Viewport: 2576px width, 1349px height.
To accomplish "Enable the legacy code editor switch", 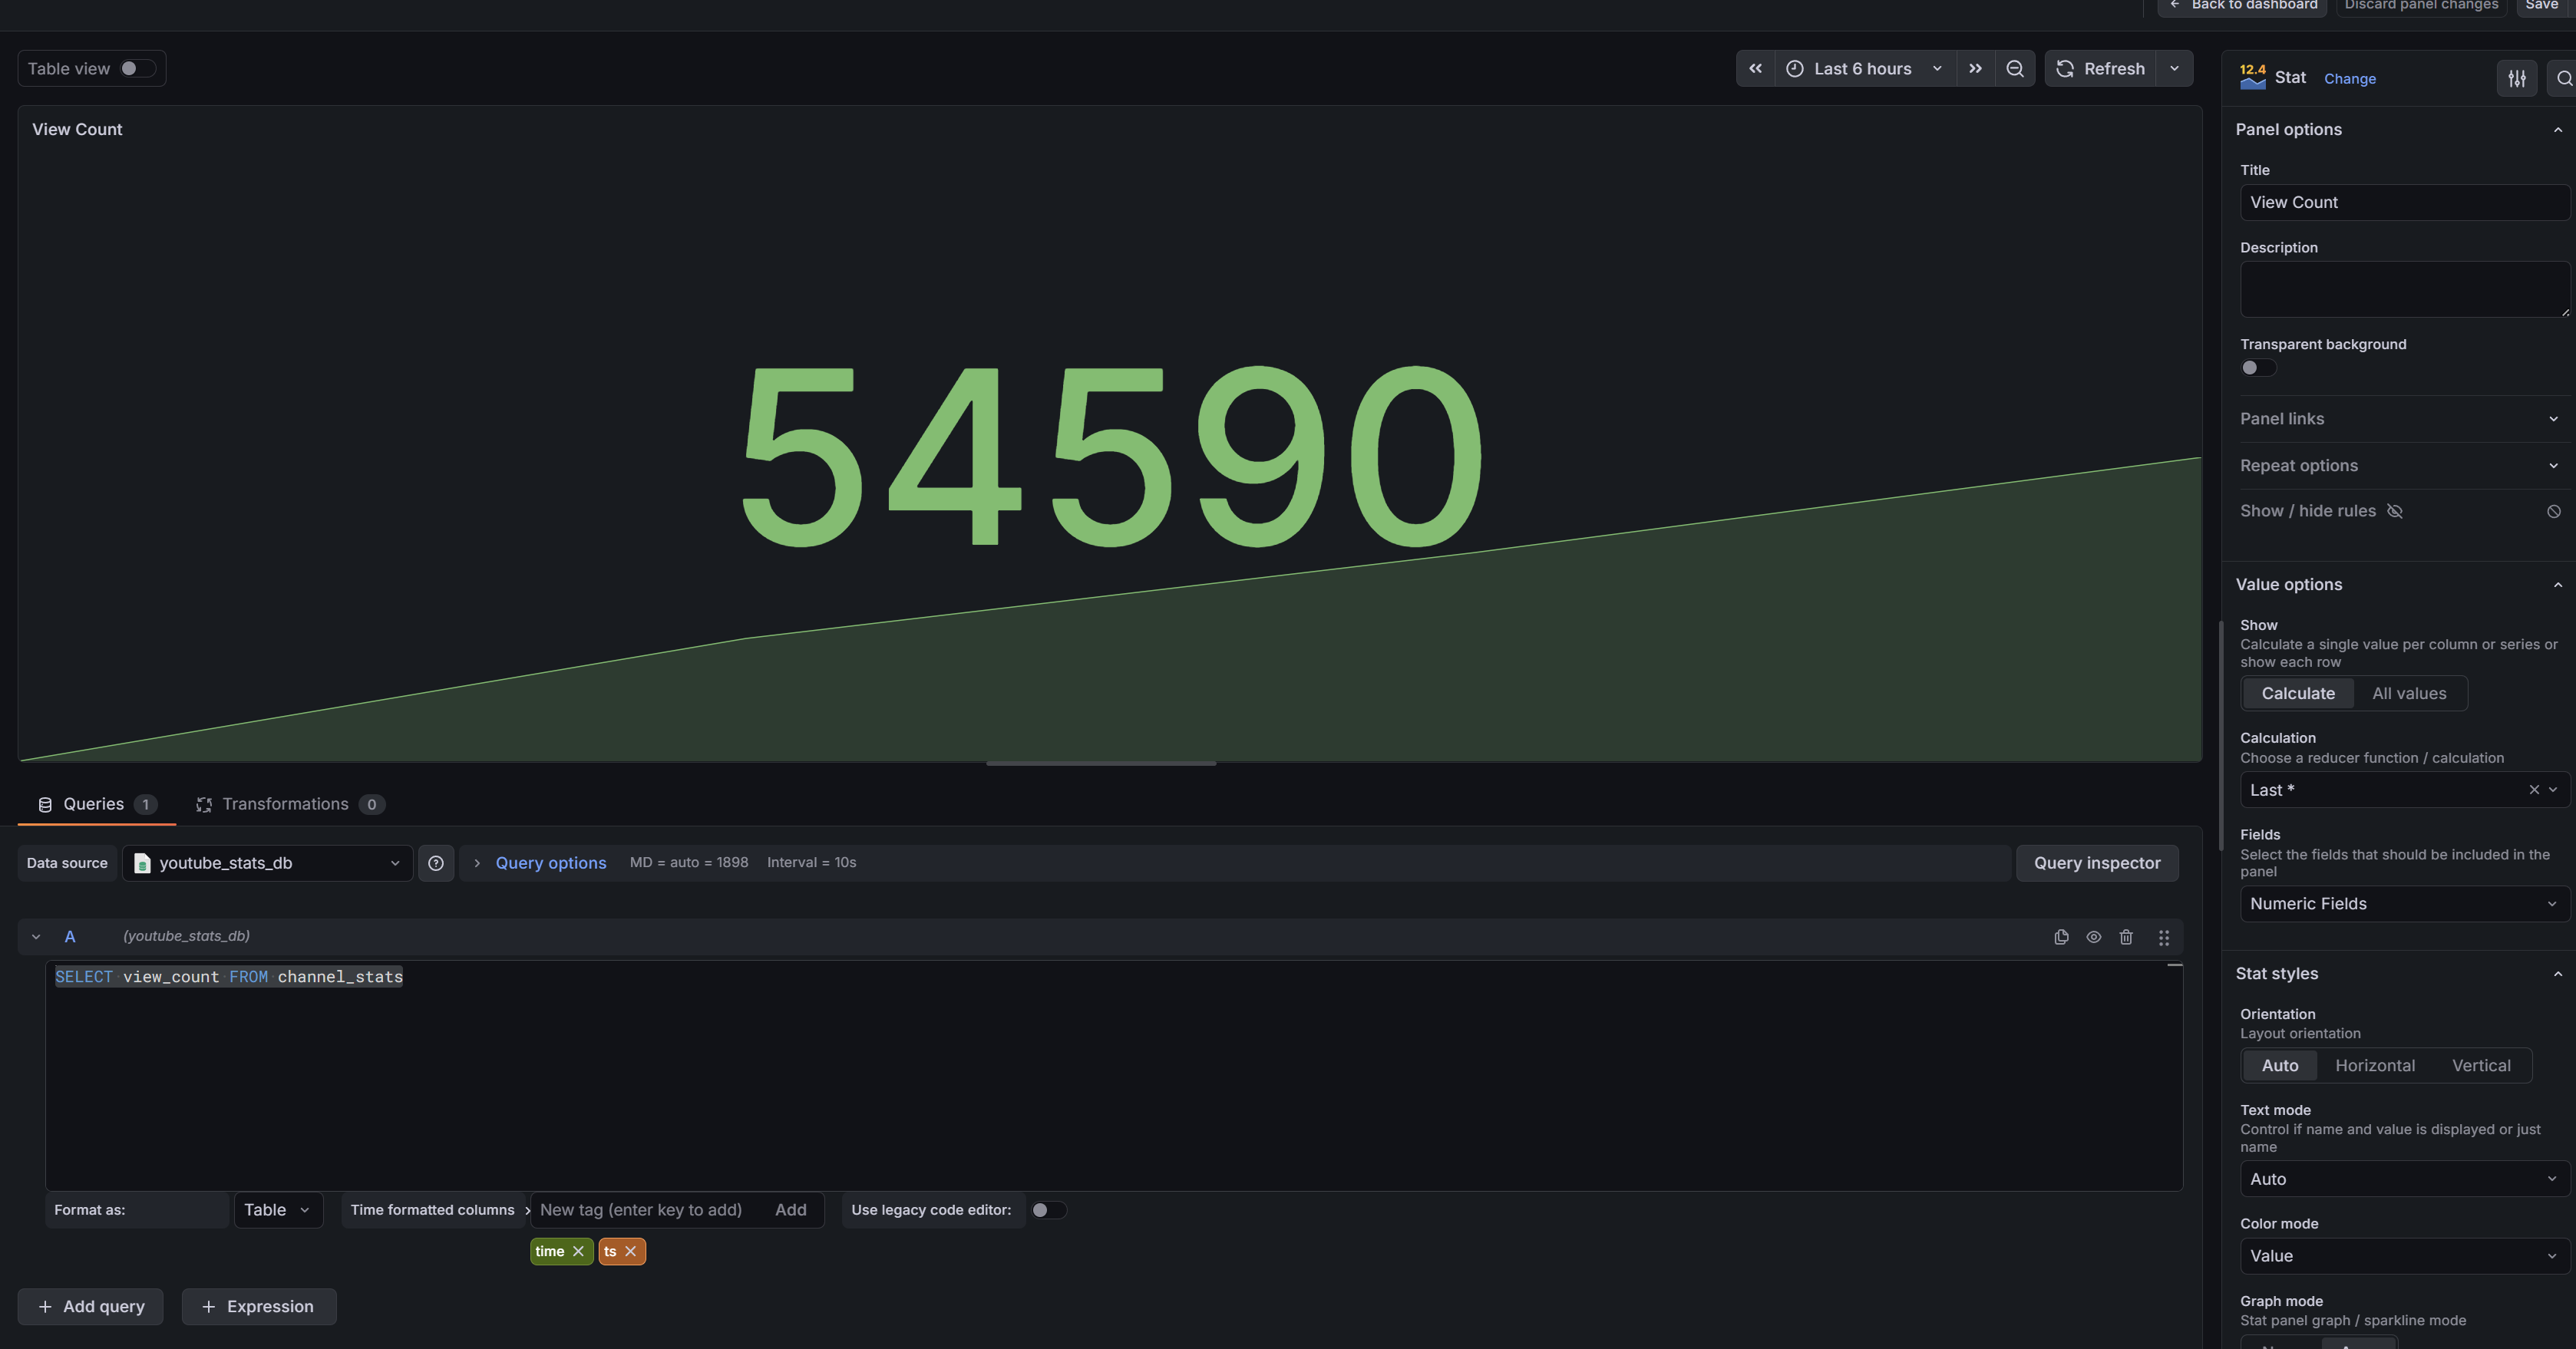I will coord(1048,1210).
